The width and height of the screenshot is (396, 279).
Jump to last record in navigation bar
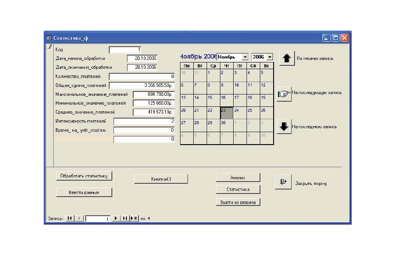[x=125, y=218]
